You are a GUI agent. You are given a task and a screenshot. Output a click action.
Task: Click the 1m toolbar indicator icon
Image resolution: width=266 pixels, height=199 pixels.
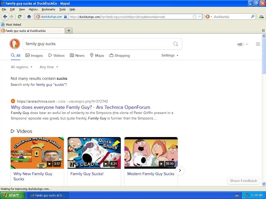pyautogui.click(x=261, y=17)
